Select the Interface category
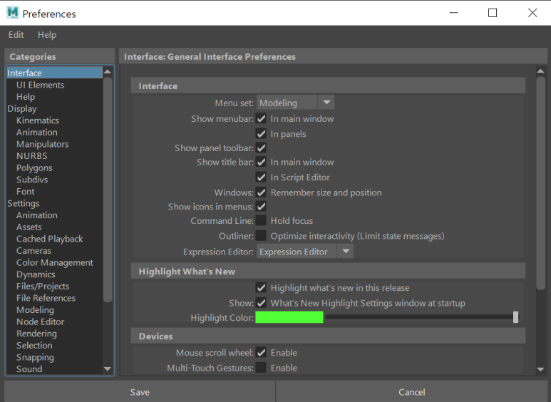 [x=54, y=73]
